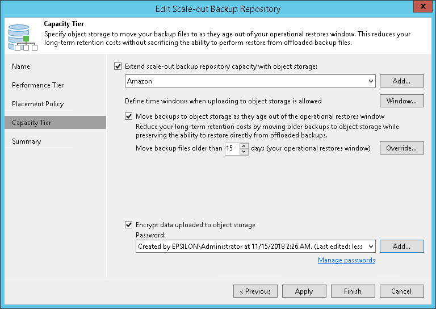The image size is (436, 309).
Task: Switch to Performance Tier step
Action: tap(38, 85)
